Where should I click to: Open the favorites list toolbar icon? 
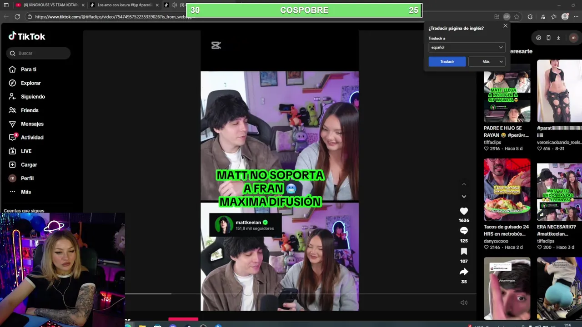(x=554, y=17)
